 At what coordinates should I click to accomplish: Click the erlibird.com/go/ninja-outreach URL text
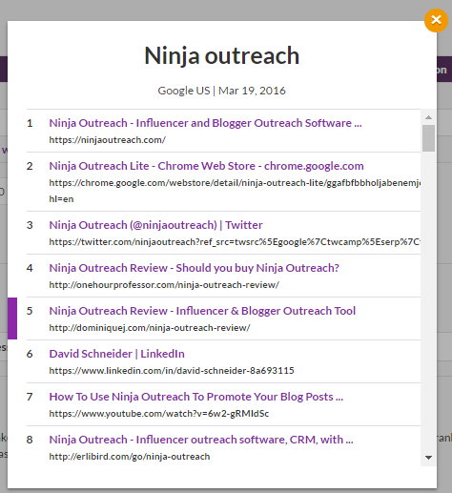point(130,457)
